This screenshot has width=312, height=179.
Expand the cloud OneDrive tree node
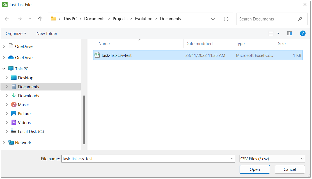4,58
